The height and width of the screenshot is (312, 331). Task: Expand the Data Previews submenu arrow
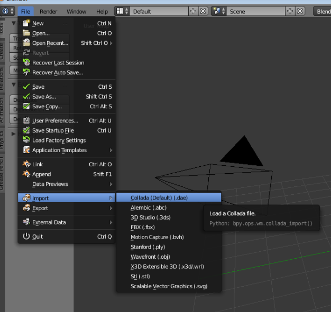click(111, 184)
